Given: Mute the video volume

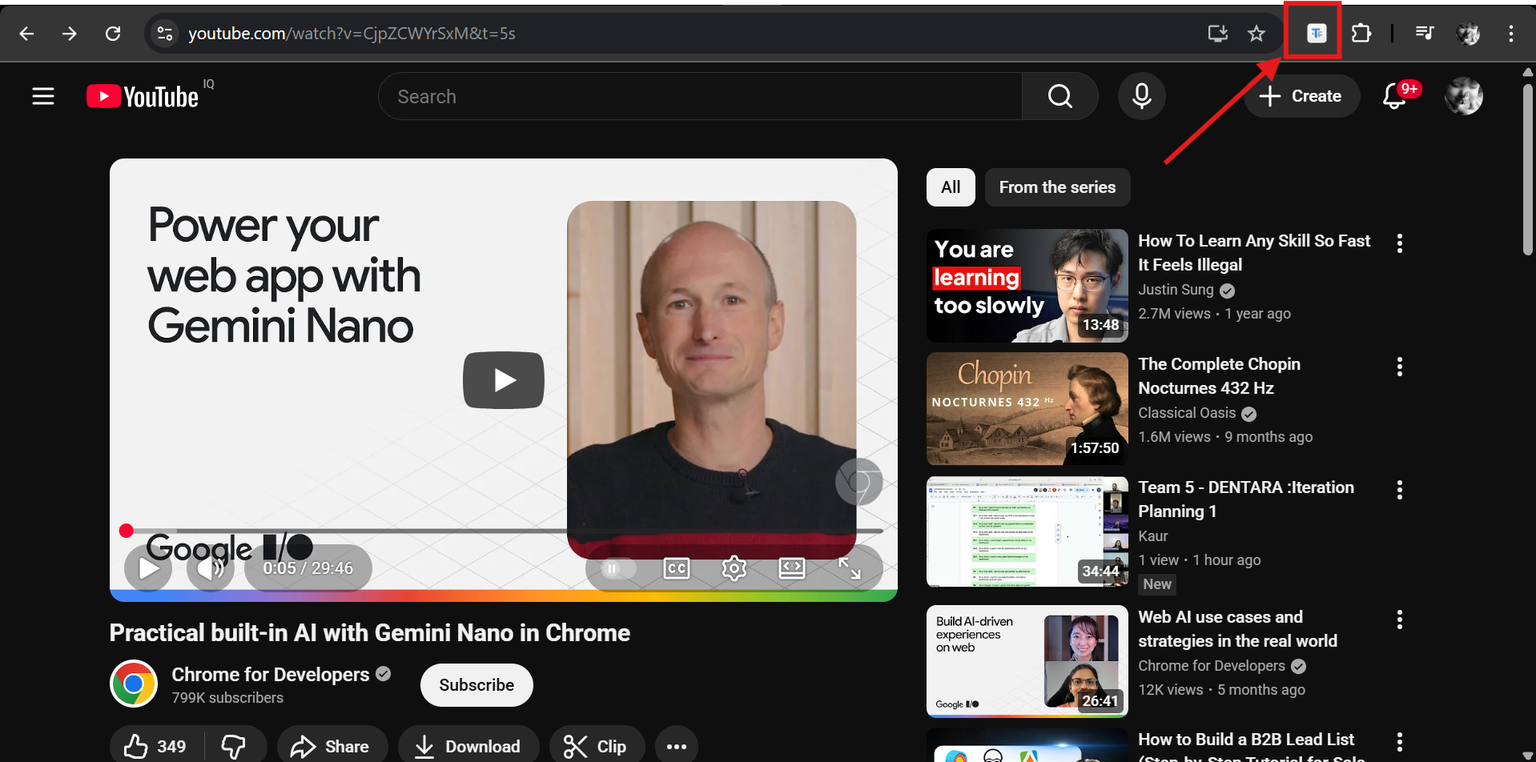Looking at the screenshot, I should pyautogui.click(x=211, y=568).
